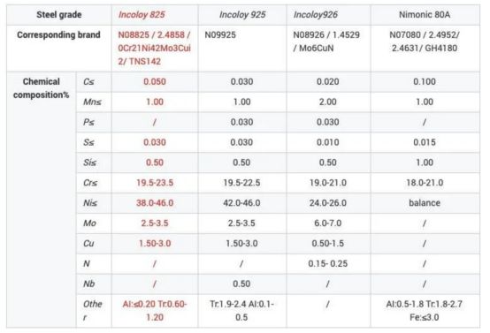This screenshot has width=490, height=333.
Task: Select the Incoloy 925 header cell
Action: [x=242, y=15]
